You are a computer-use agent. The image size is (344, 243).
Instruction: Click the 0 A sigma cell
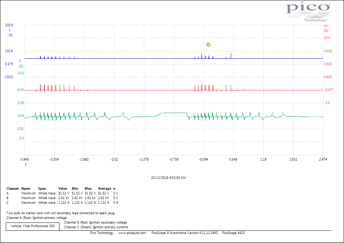coord(116,202)
